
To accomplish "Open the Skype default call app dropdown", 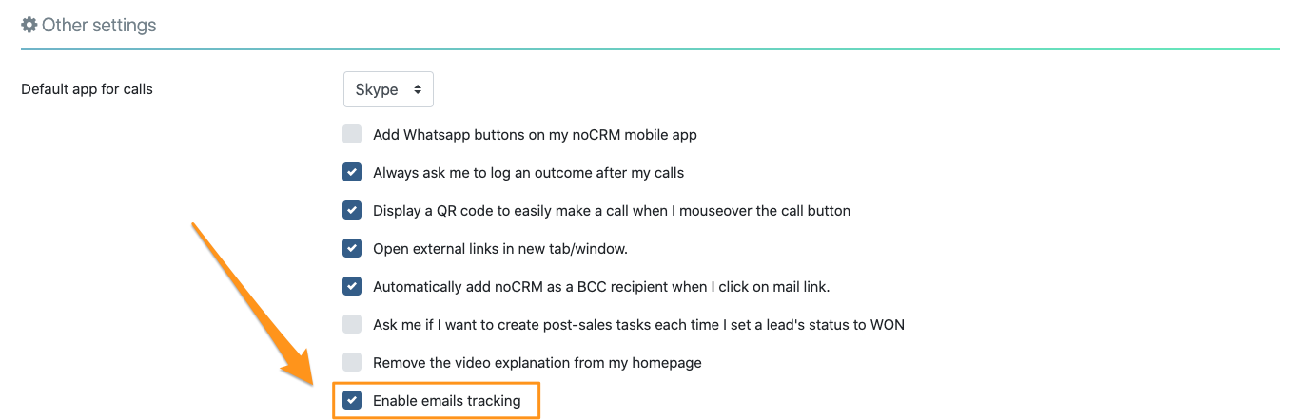I will (388, 89).
